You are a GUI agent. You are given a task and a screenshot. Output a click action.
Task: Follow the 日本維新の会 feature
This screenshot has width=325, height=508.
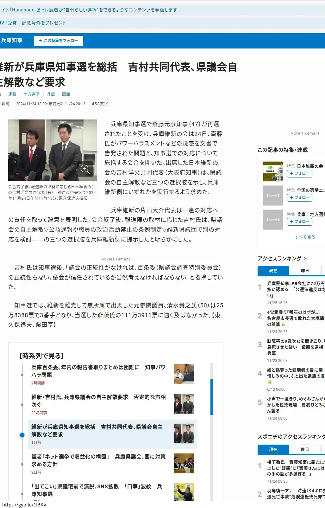(x=299, y=174)
